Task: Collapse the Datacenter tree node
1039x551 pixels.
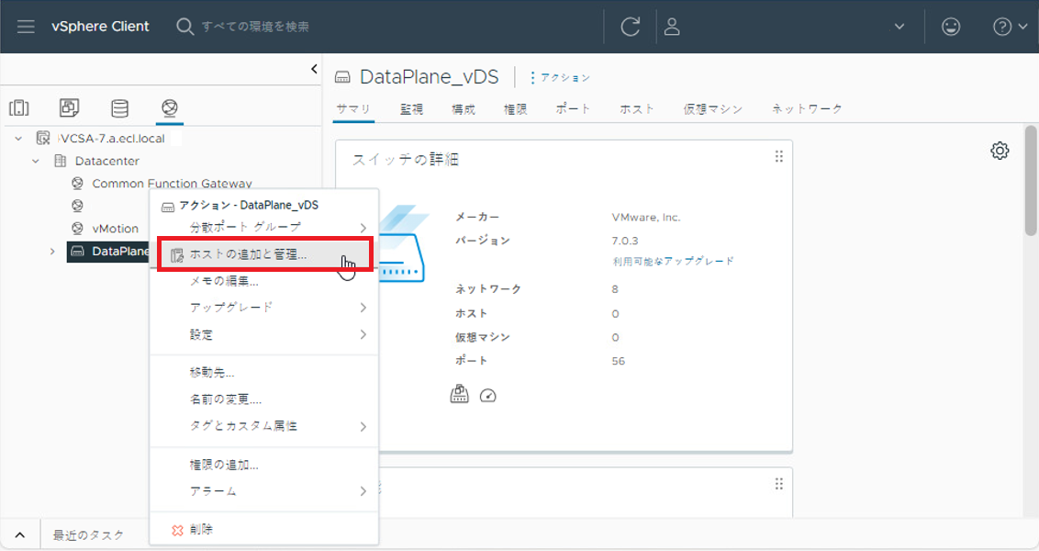Action: pos(36,161)
